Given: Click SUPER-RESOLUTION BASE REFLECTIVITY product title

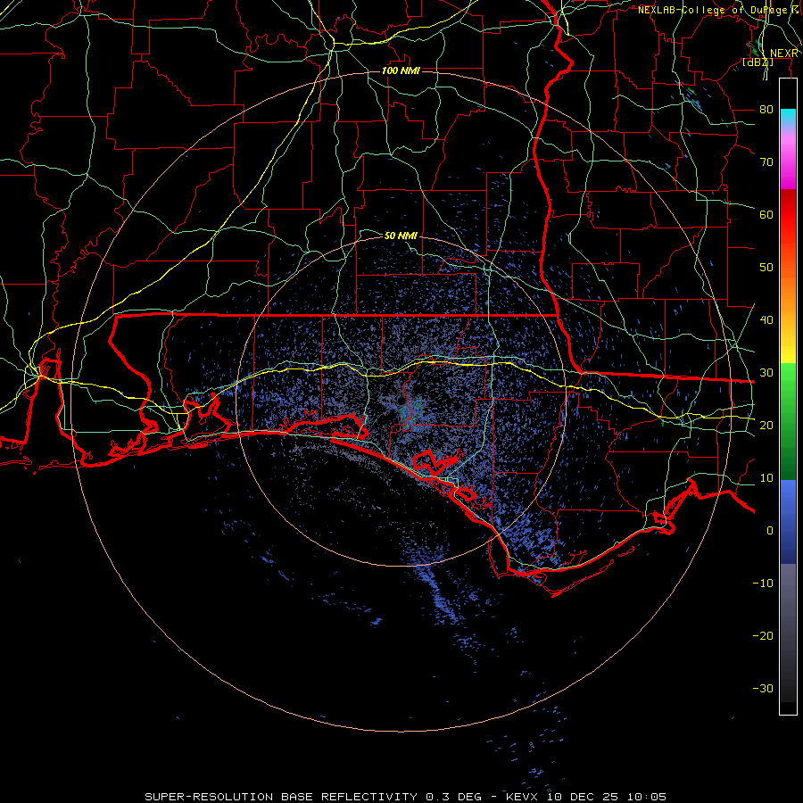Looking at the screenshot, I should 281,797.
